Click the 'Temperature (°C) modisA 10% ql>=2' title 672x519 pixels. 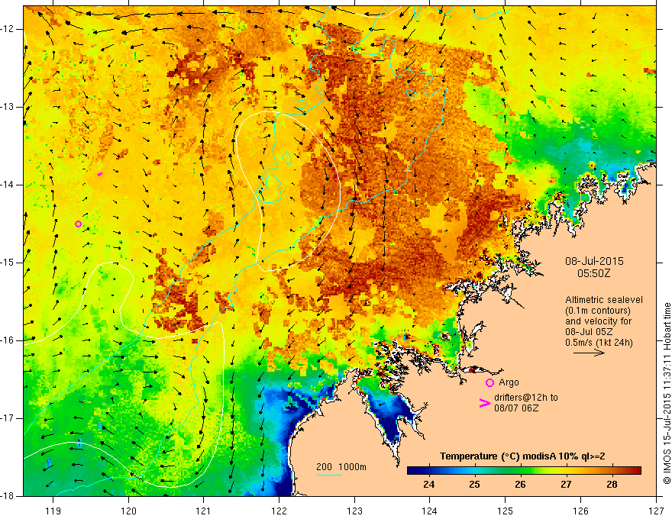click(x=522, y=456)
